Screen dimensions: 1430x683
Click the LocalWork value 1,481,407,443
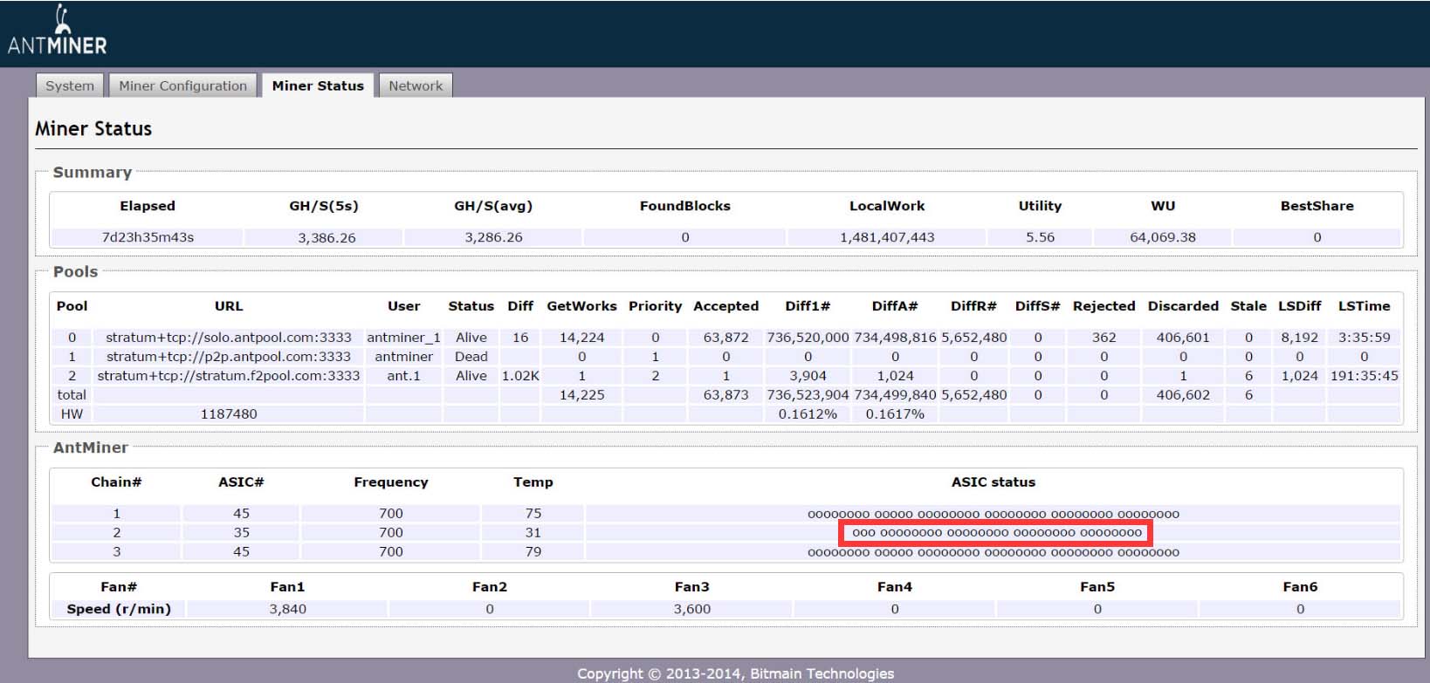coord(887,237)
